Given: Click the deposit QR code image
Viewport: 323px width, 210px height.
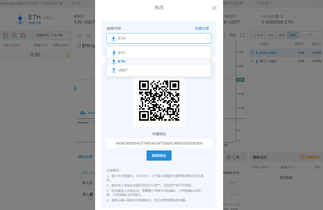Looking at the screenshot, I should [x=159, y=101].
